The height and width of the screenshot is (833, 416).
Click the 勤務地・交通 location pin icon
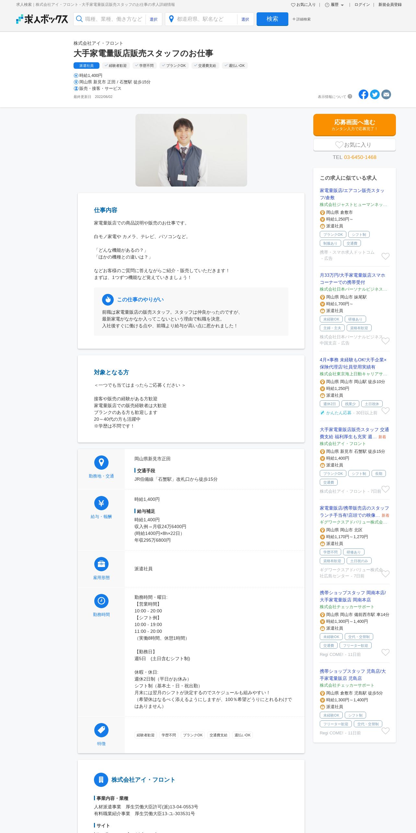[x=101, y=463]
